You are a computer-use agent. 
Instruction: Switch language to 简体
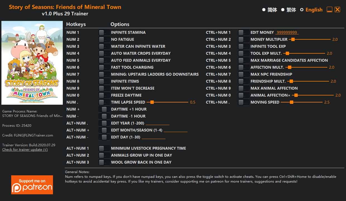tap(270, 10)
